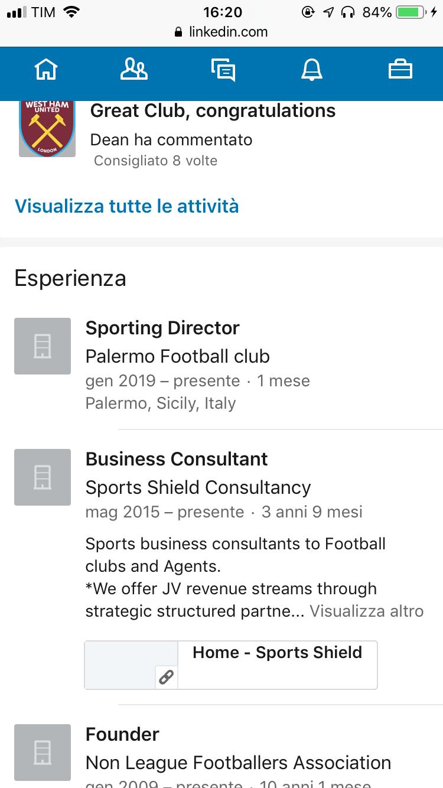Viewport: 443px width, 788px height.
Task: Open the Home - Sports Shield link card
Action: click(x=277, y=653)
